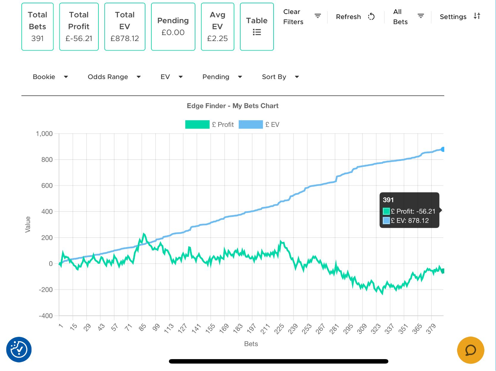Image resolution: width=496 pixels, height=371 pixels.
Task: Select the Total Profit card
Action: 79,27
